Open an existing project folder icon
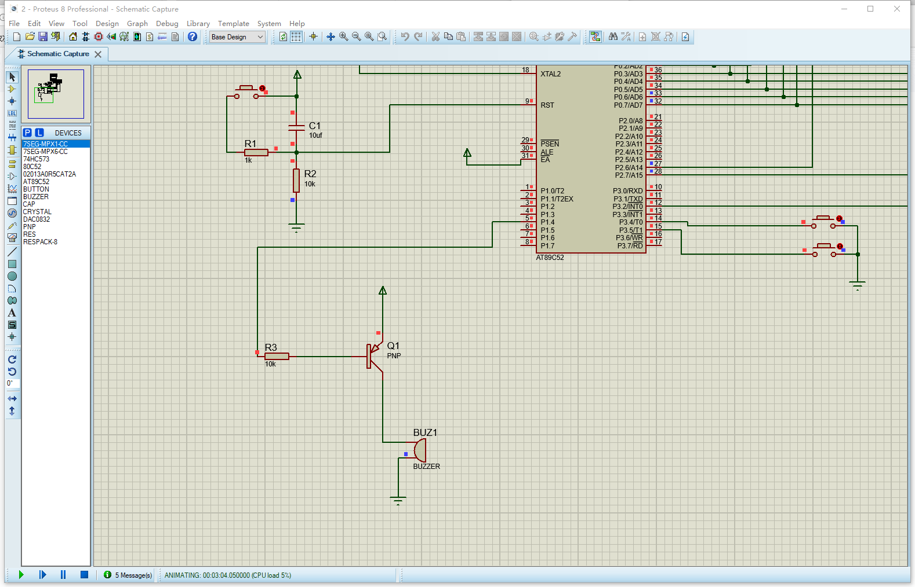 coord(30,36)
